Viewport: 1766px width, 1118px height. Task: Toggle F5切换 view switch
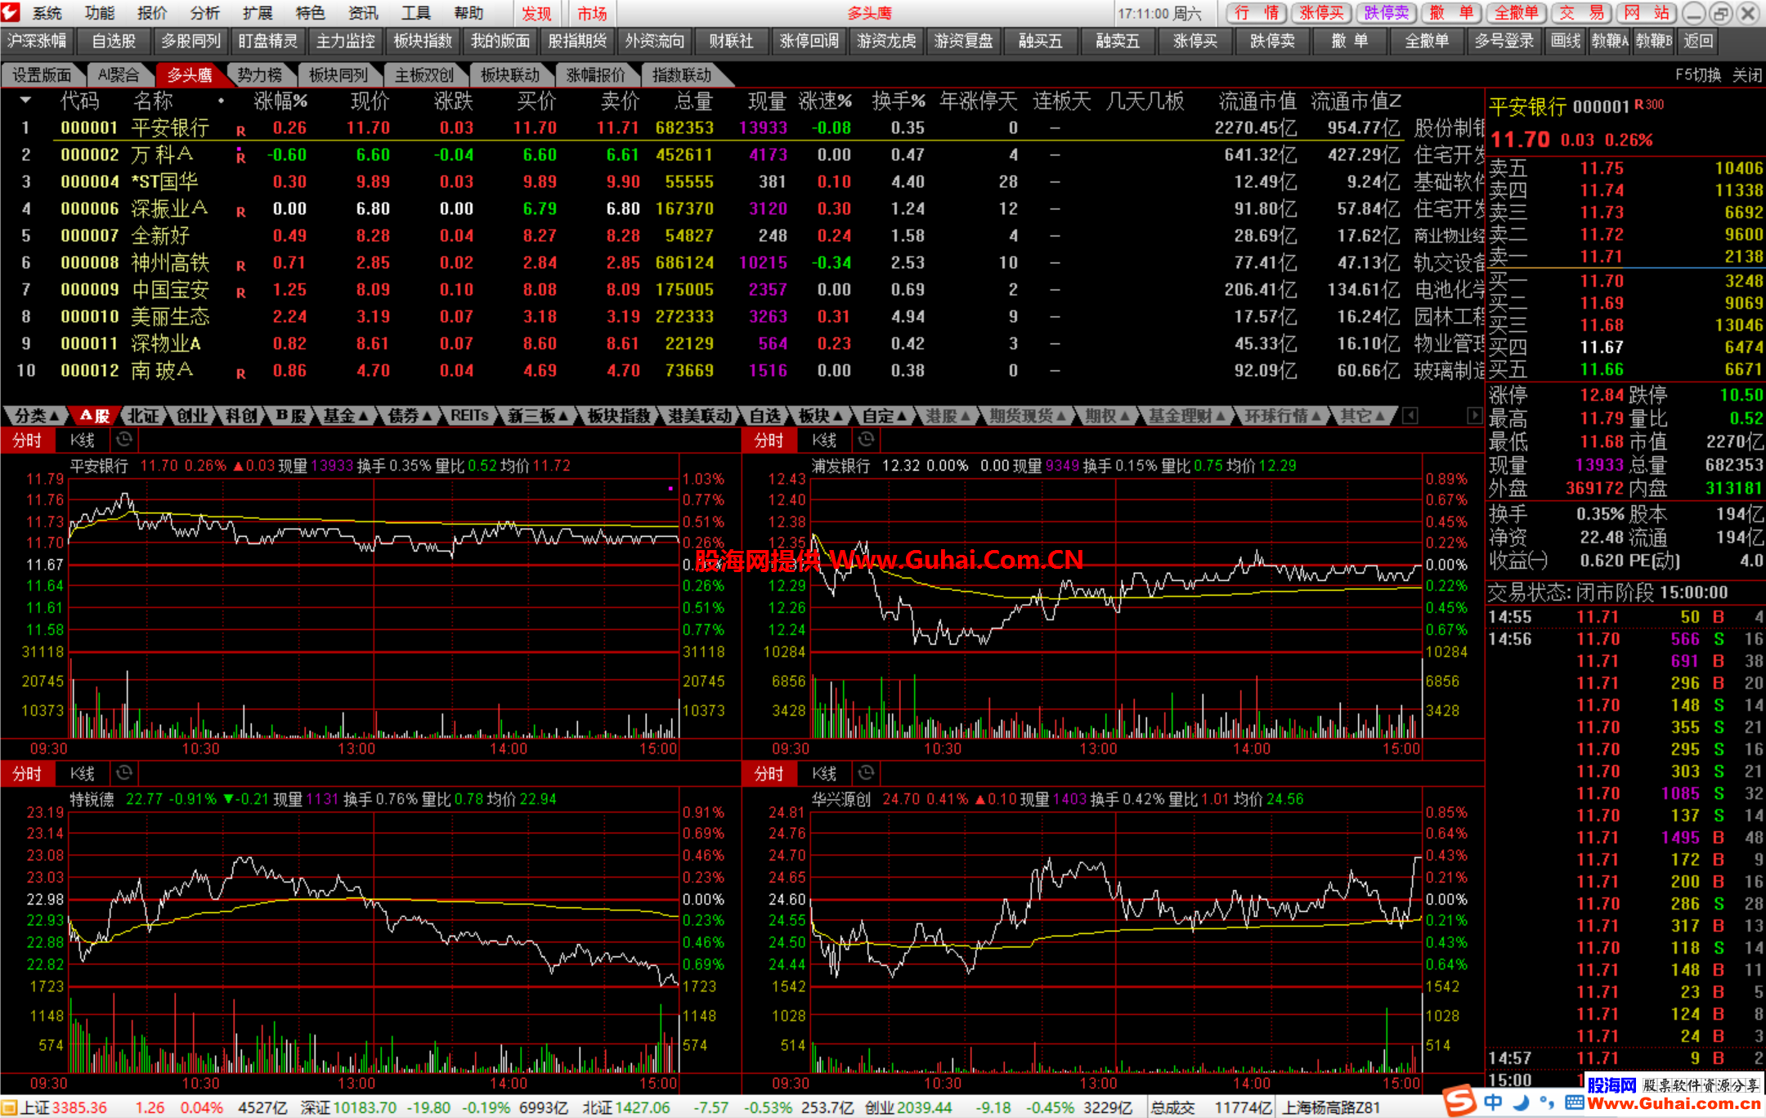click(x=1697, y=75)
